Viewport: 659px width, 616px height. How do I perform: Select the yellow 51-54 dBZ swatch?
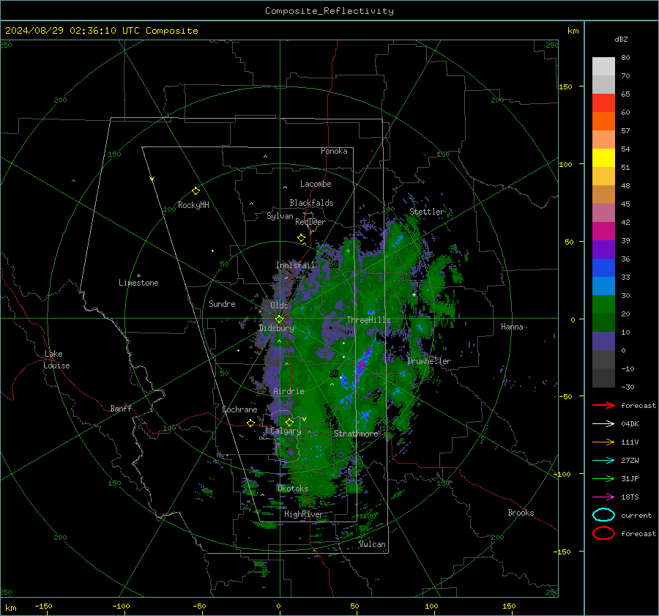coord(603,158)
